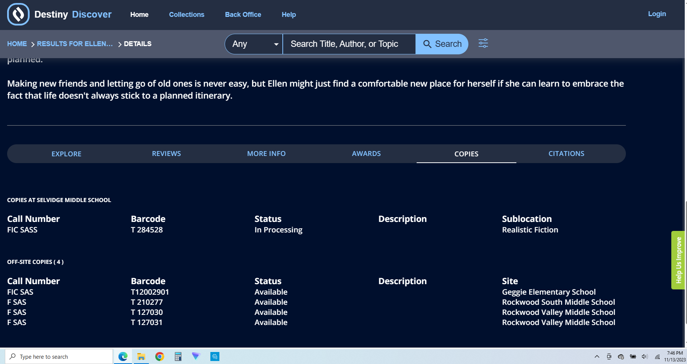
Task: Switch to the EXPLORE tab
Action: click(66, 154)
